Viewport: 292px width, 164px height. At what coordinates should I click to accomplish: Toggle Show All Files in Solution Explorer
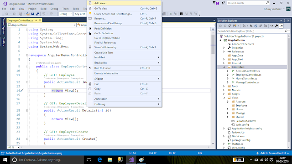coord(265,26)
